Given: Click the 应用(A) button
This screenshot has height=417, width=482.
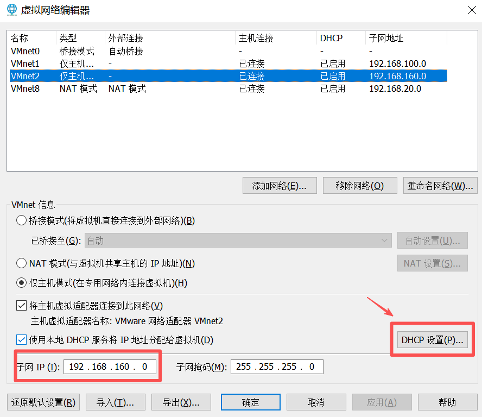Looking at the screenshot, I should [x=382, y=402].
